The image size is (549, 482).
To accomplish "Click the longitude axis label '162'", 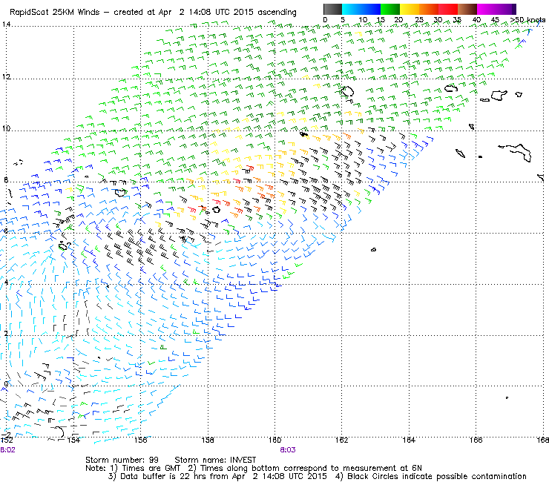I will pyautogui.click(x=342, y=440).
